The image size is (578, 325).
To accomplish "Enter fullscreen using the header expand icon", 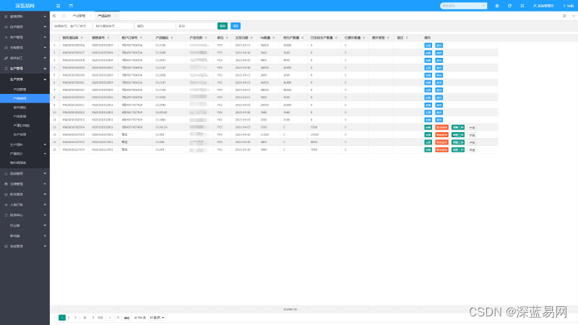I will 522,6.
